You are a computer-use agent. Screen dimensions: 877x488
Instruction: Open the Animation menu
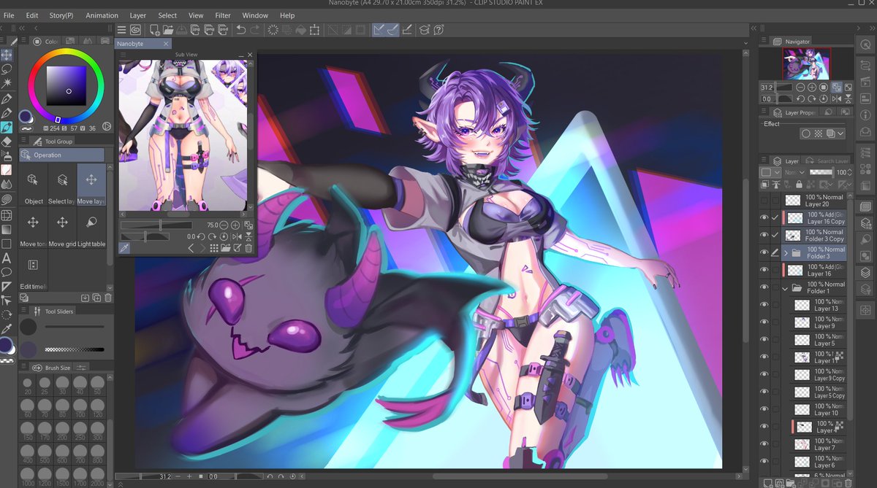point(102,15)
